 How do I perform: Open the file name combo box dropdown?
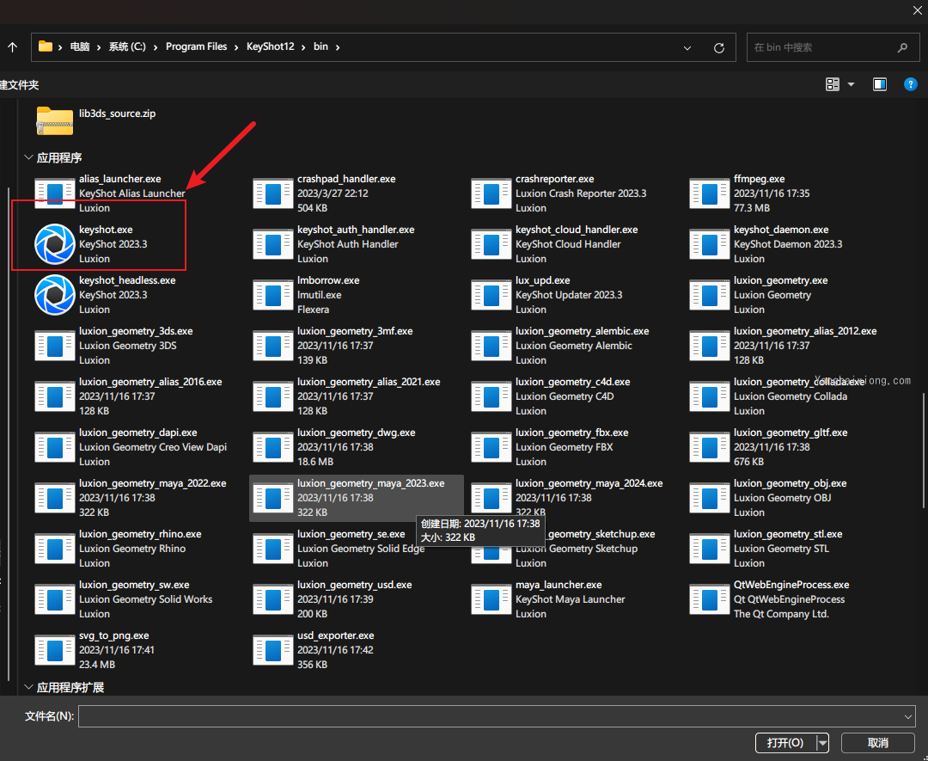pos(908,716)
